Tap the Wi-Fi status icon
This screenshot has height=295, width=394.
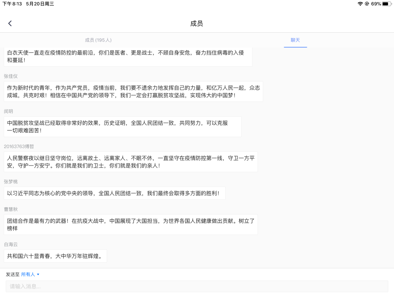[360, 4]
